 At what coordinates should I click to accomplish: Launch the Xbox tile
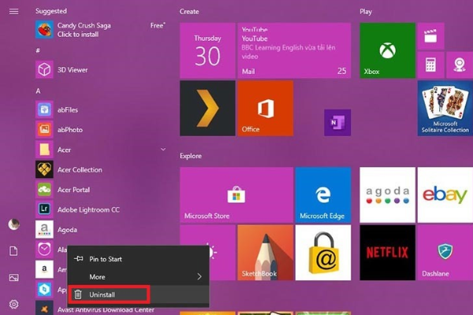pyautogui.click(x=387, y=50)
